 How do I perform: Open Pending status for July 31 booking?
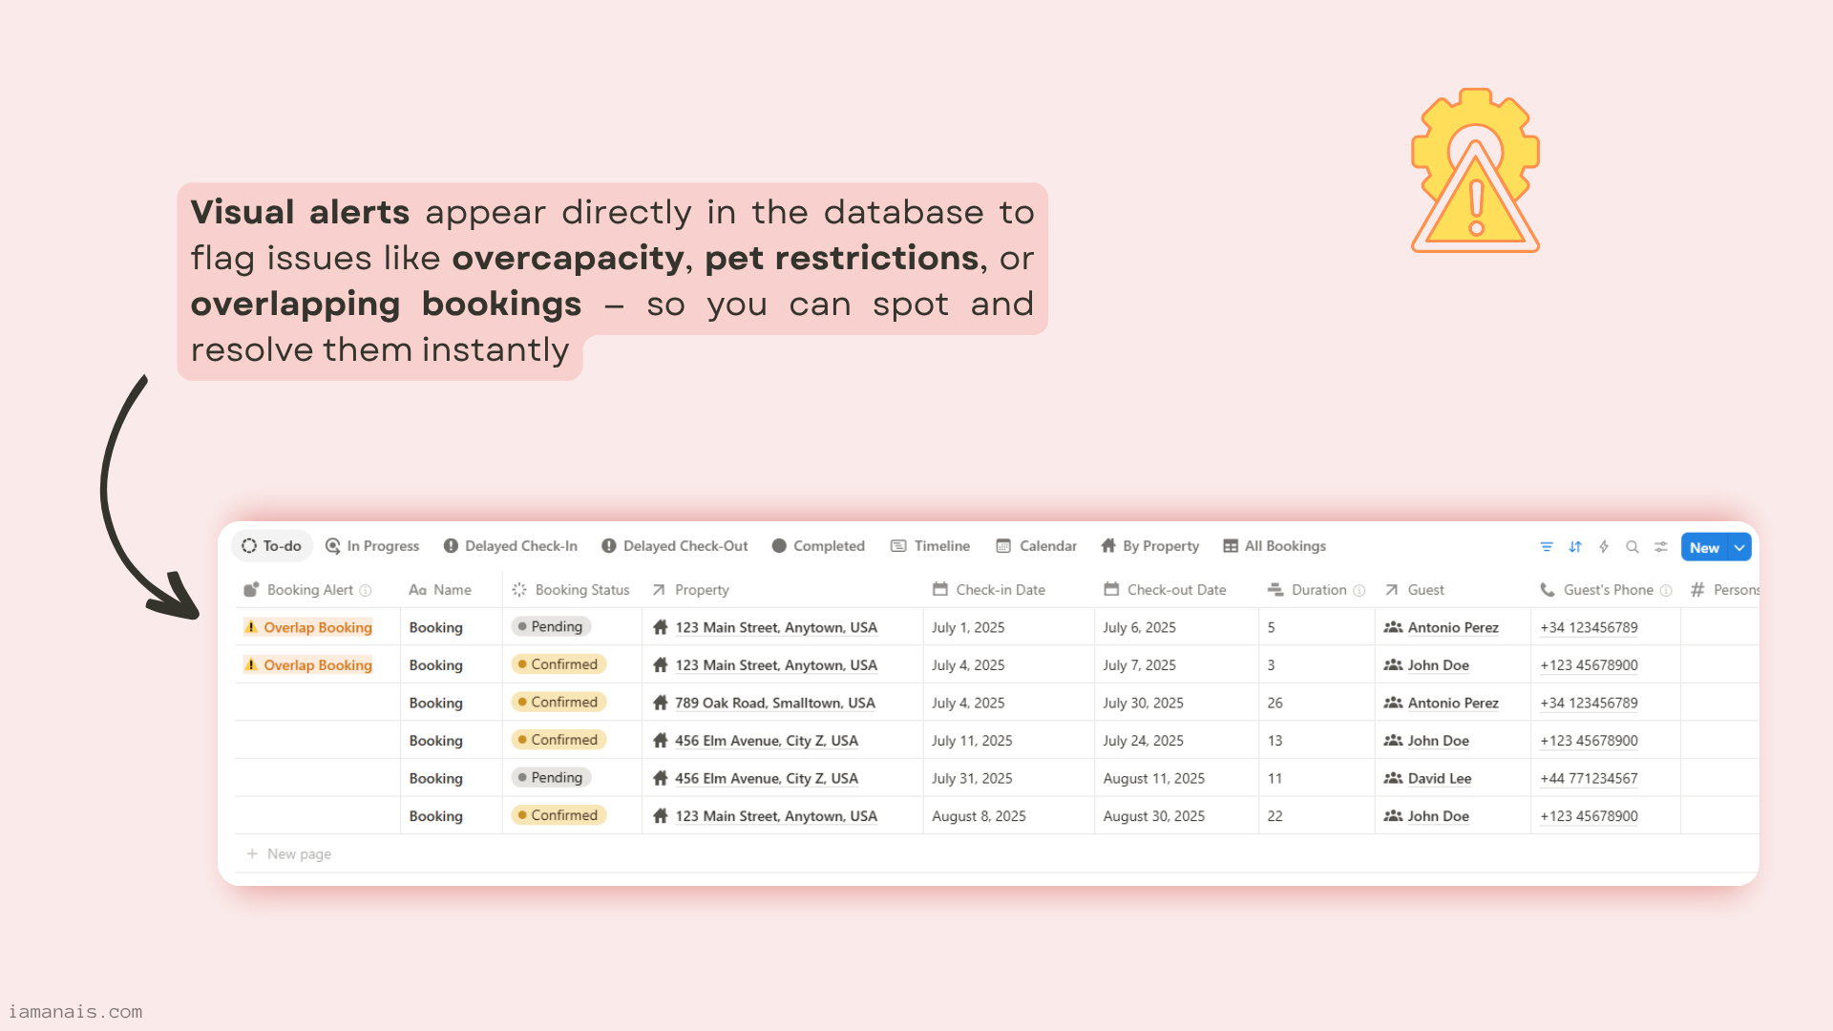[552, 778]
